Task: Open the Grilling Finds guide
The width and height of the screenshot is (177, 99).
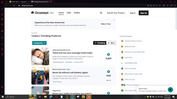Action: click(x=128, y=46)
